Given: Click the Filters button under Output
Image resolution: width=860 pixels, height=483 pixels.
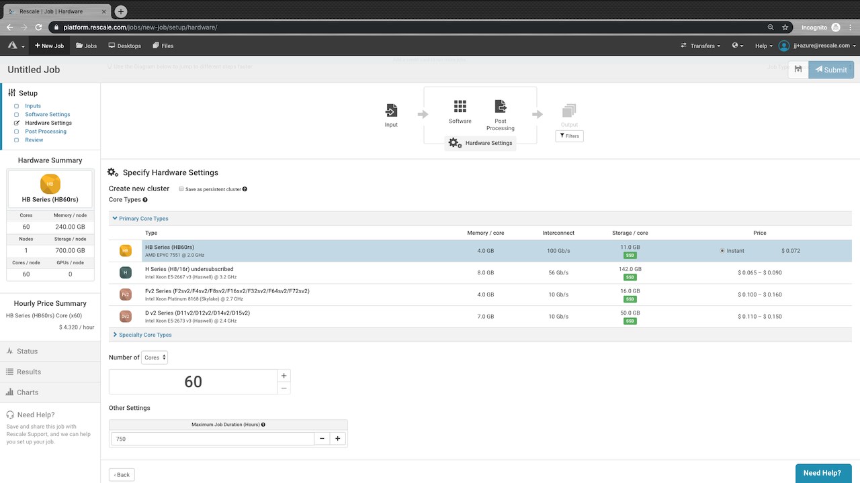Looking at the screenshot, I should coord(569,136).
